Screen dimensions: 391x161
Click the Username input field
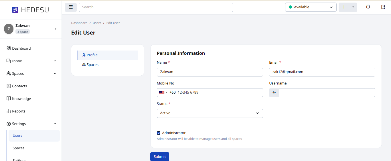coord(327,92)
